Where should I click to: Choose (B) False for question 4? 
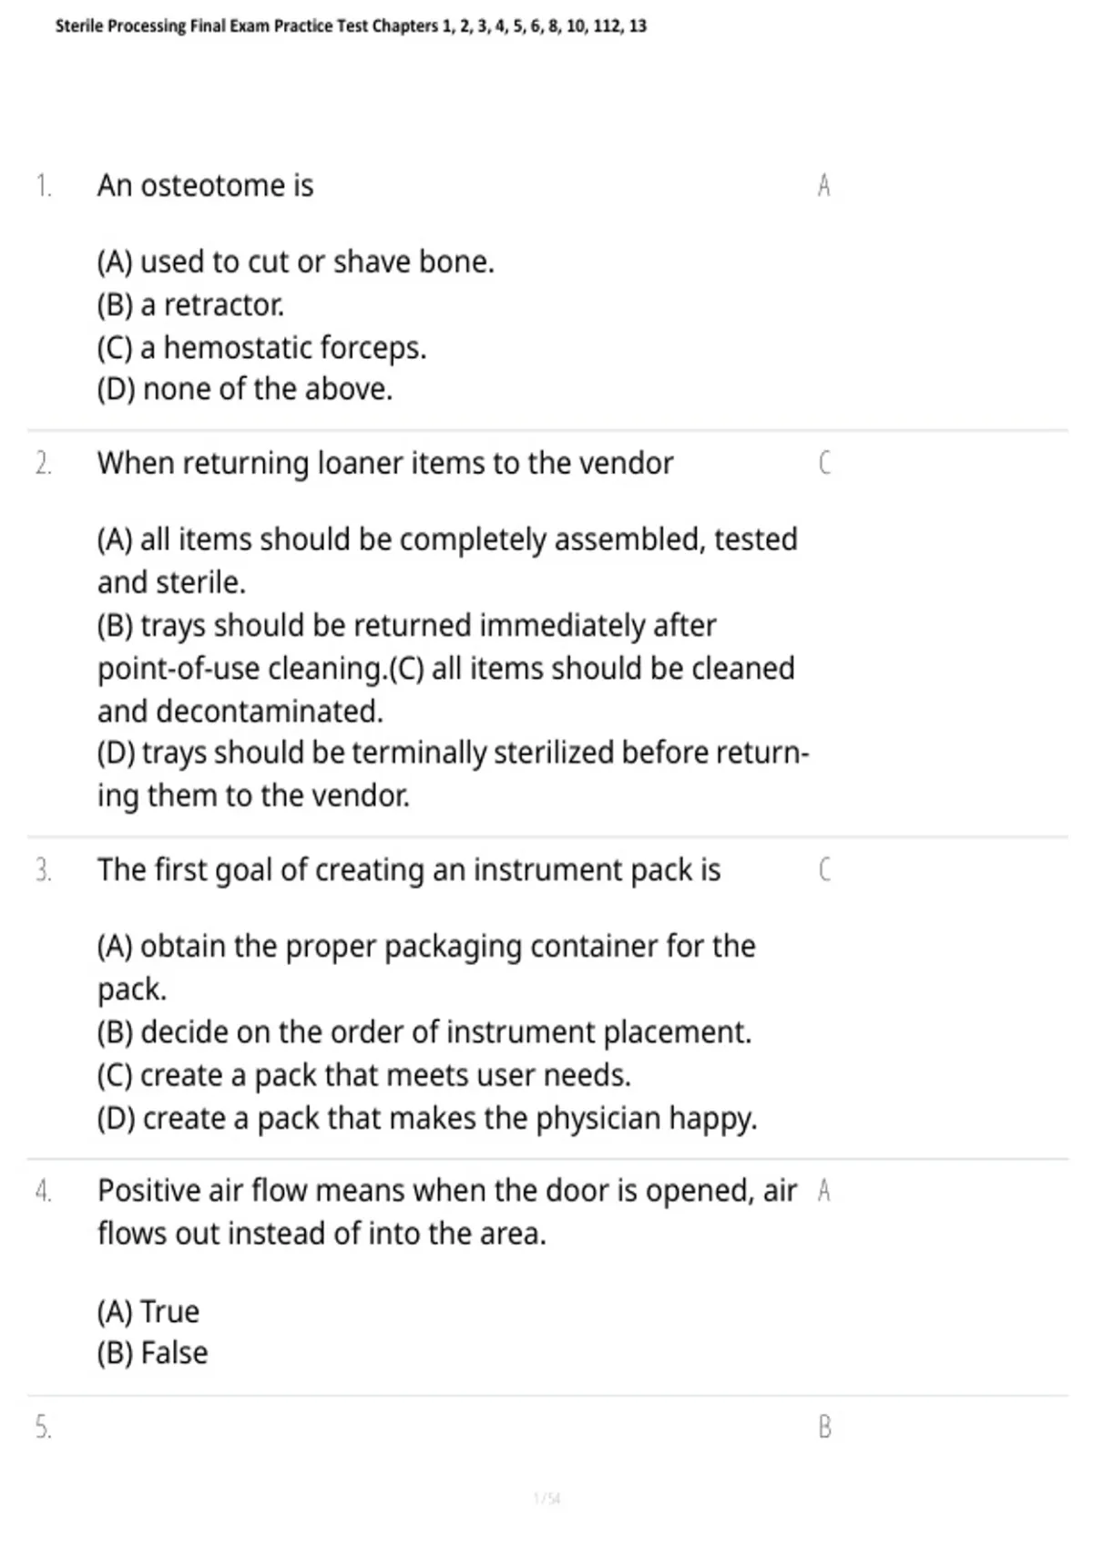[152, 1353]
